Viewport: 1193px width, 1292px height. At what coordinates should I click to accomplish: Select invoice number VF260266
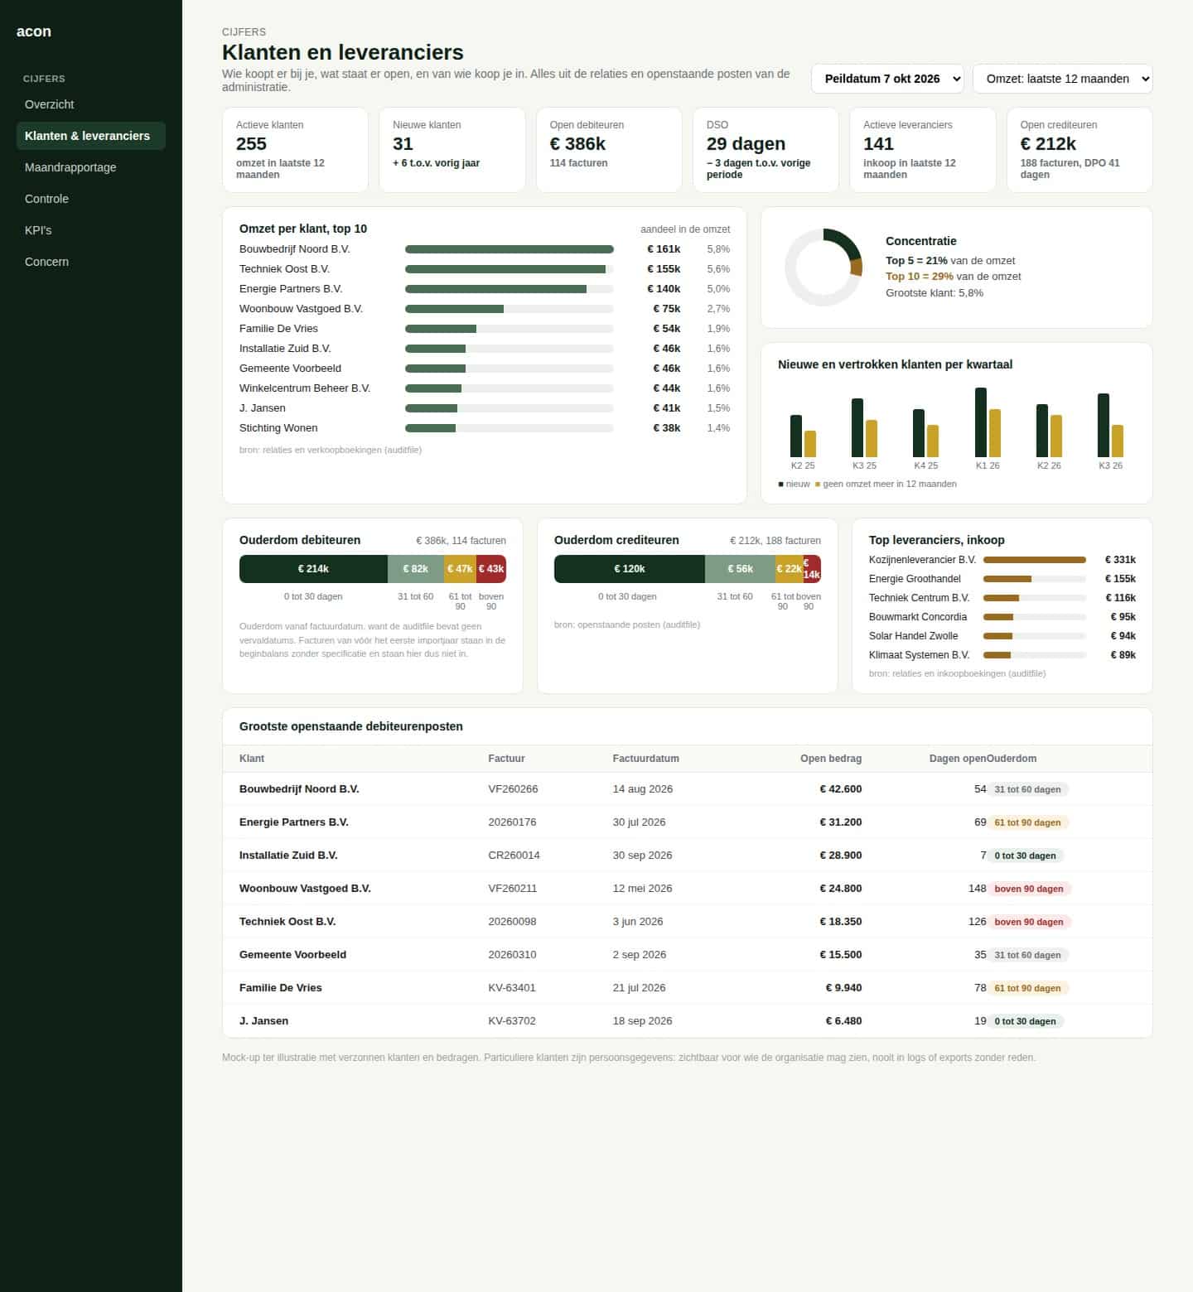(514, 789)
